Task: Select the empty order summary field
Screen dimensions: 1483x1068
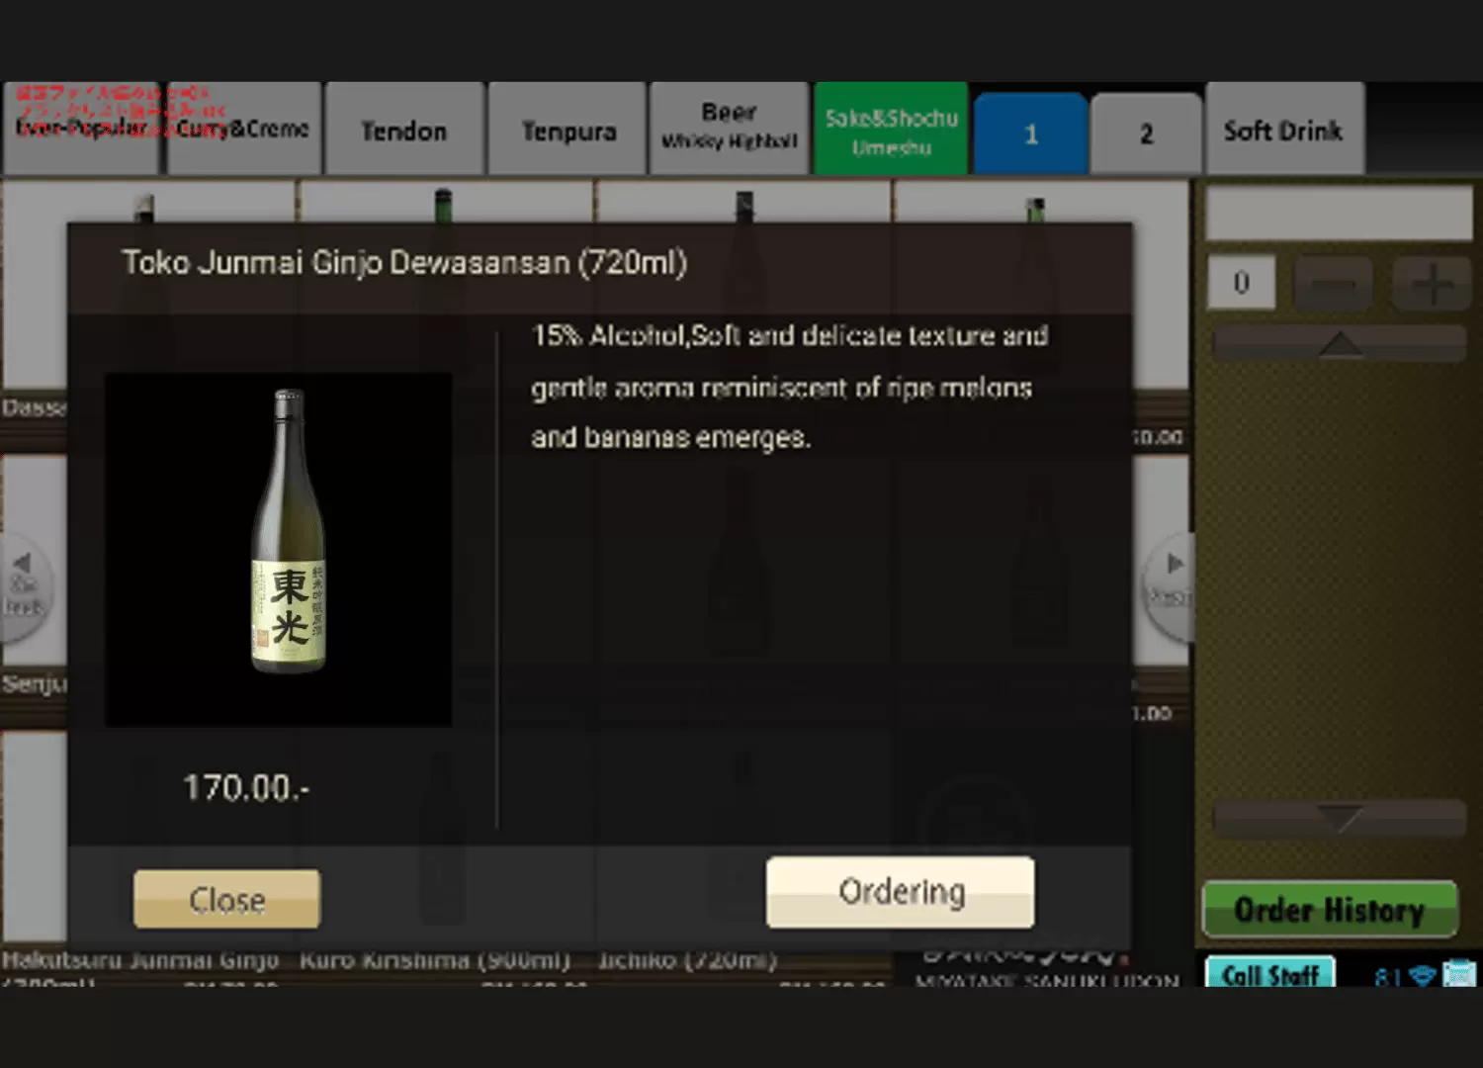Action: click(1339, 214)
